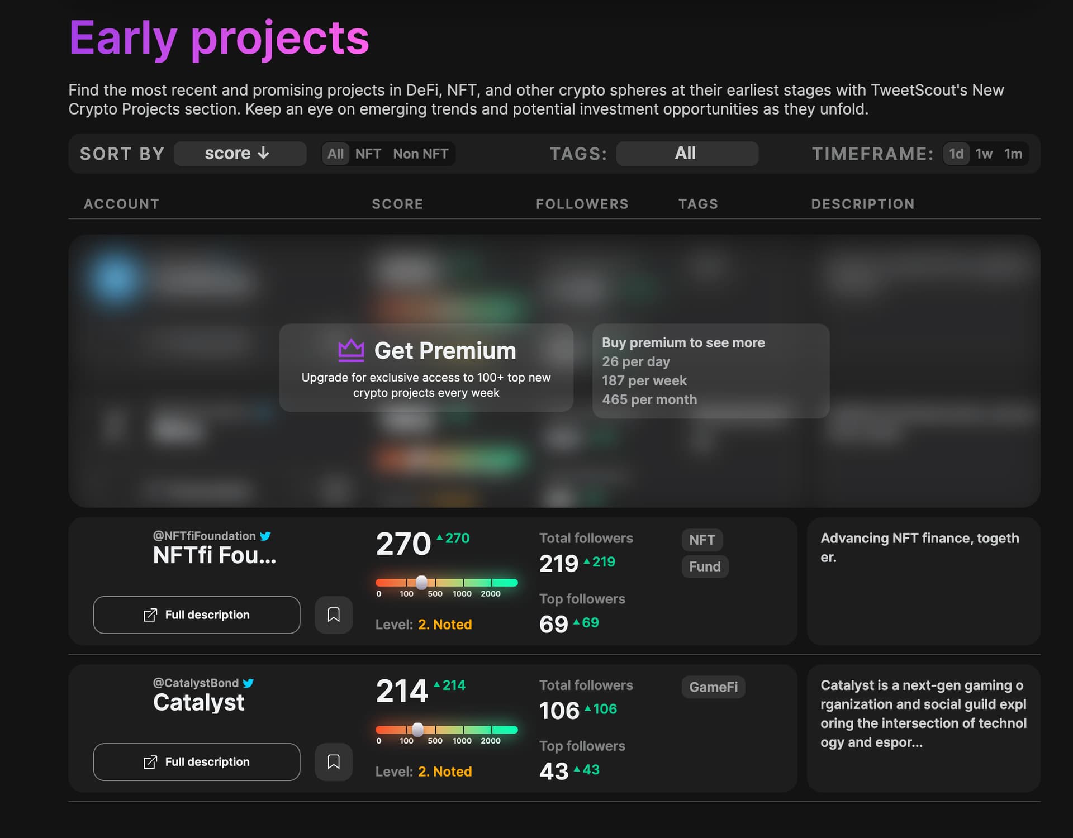Bookmark the Catalyst project
Image resolution: width=1073 pixels, height=838 pixels.
(333, 761)
